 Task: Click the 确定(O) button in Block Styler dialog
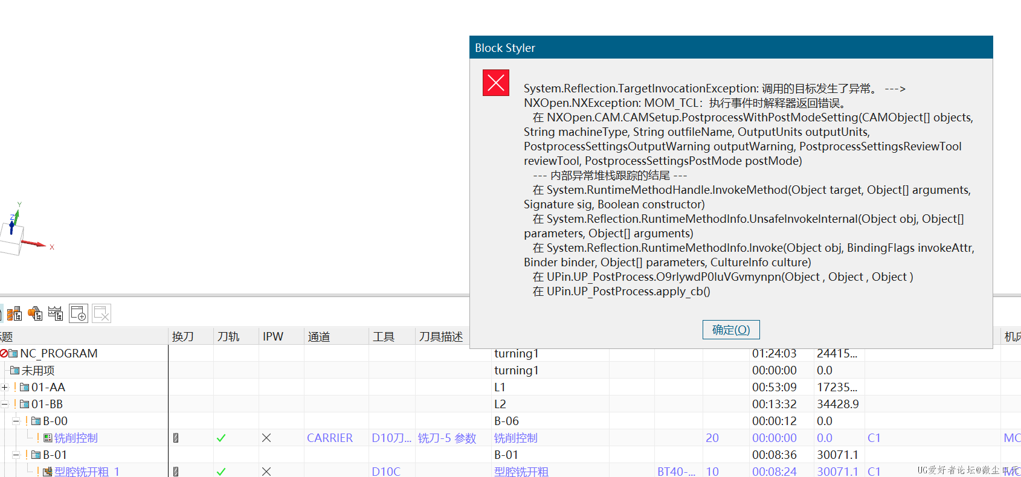(x=731, y=330)
